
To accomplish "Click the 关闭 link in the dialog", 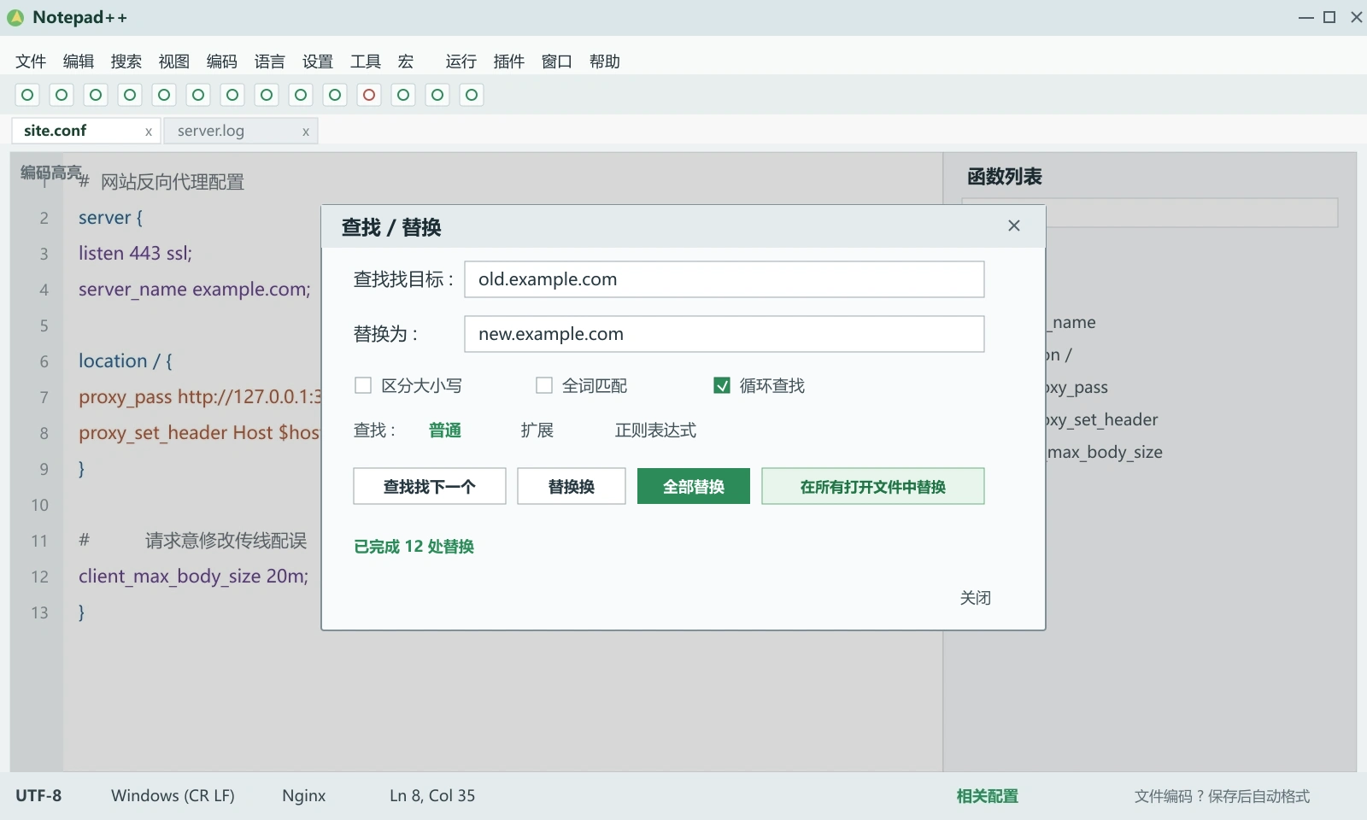I will [976, 598].
